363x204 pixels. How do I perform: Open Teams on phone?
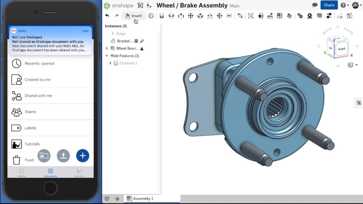(x=50, y=112)
